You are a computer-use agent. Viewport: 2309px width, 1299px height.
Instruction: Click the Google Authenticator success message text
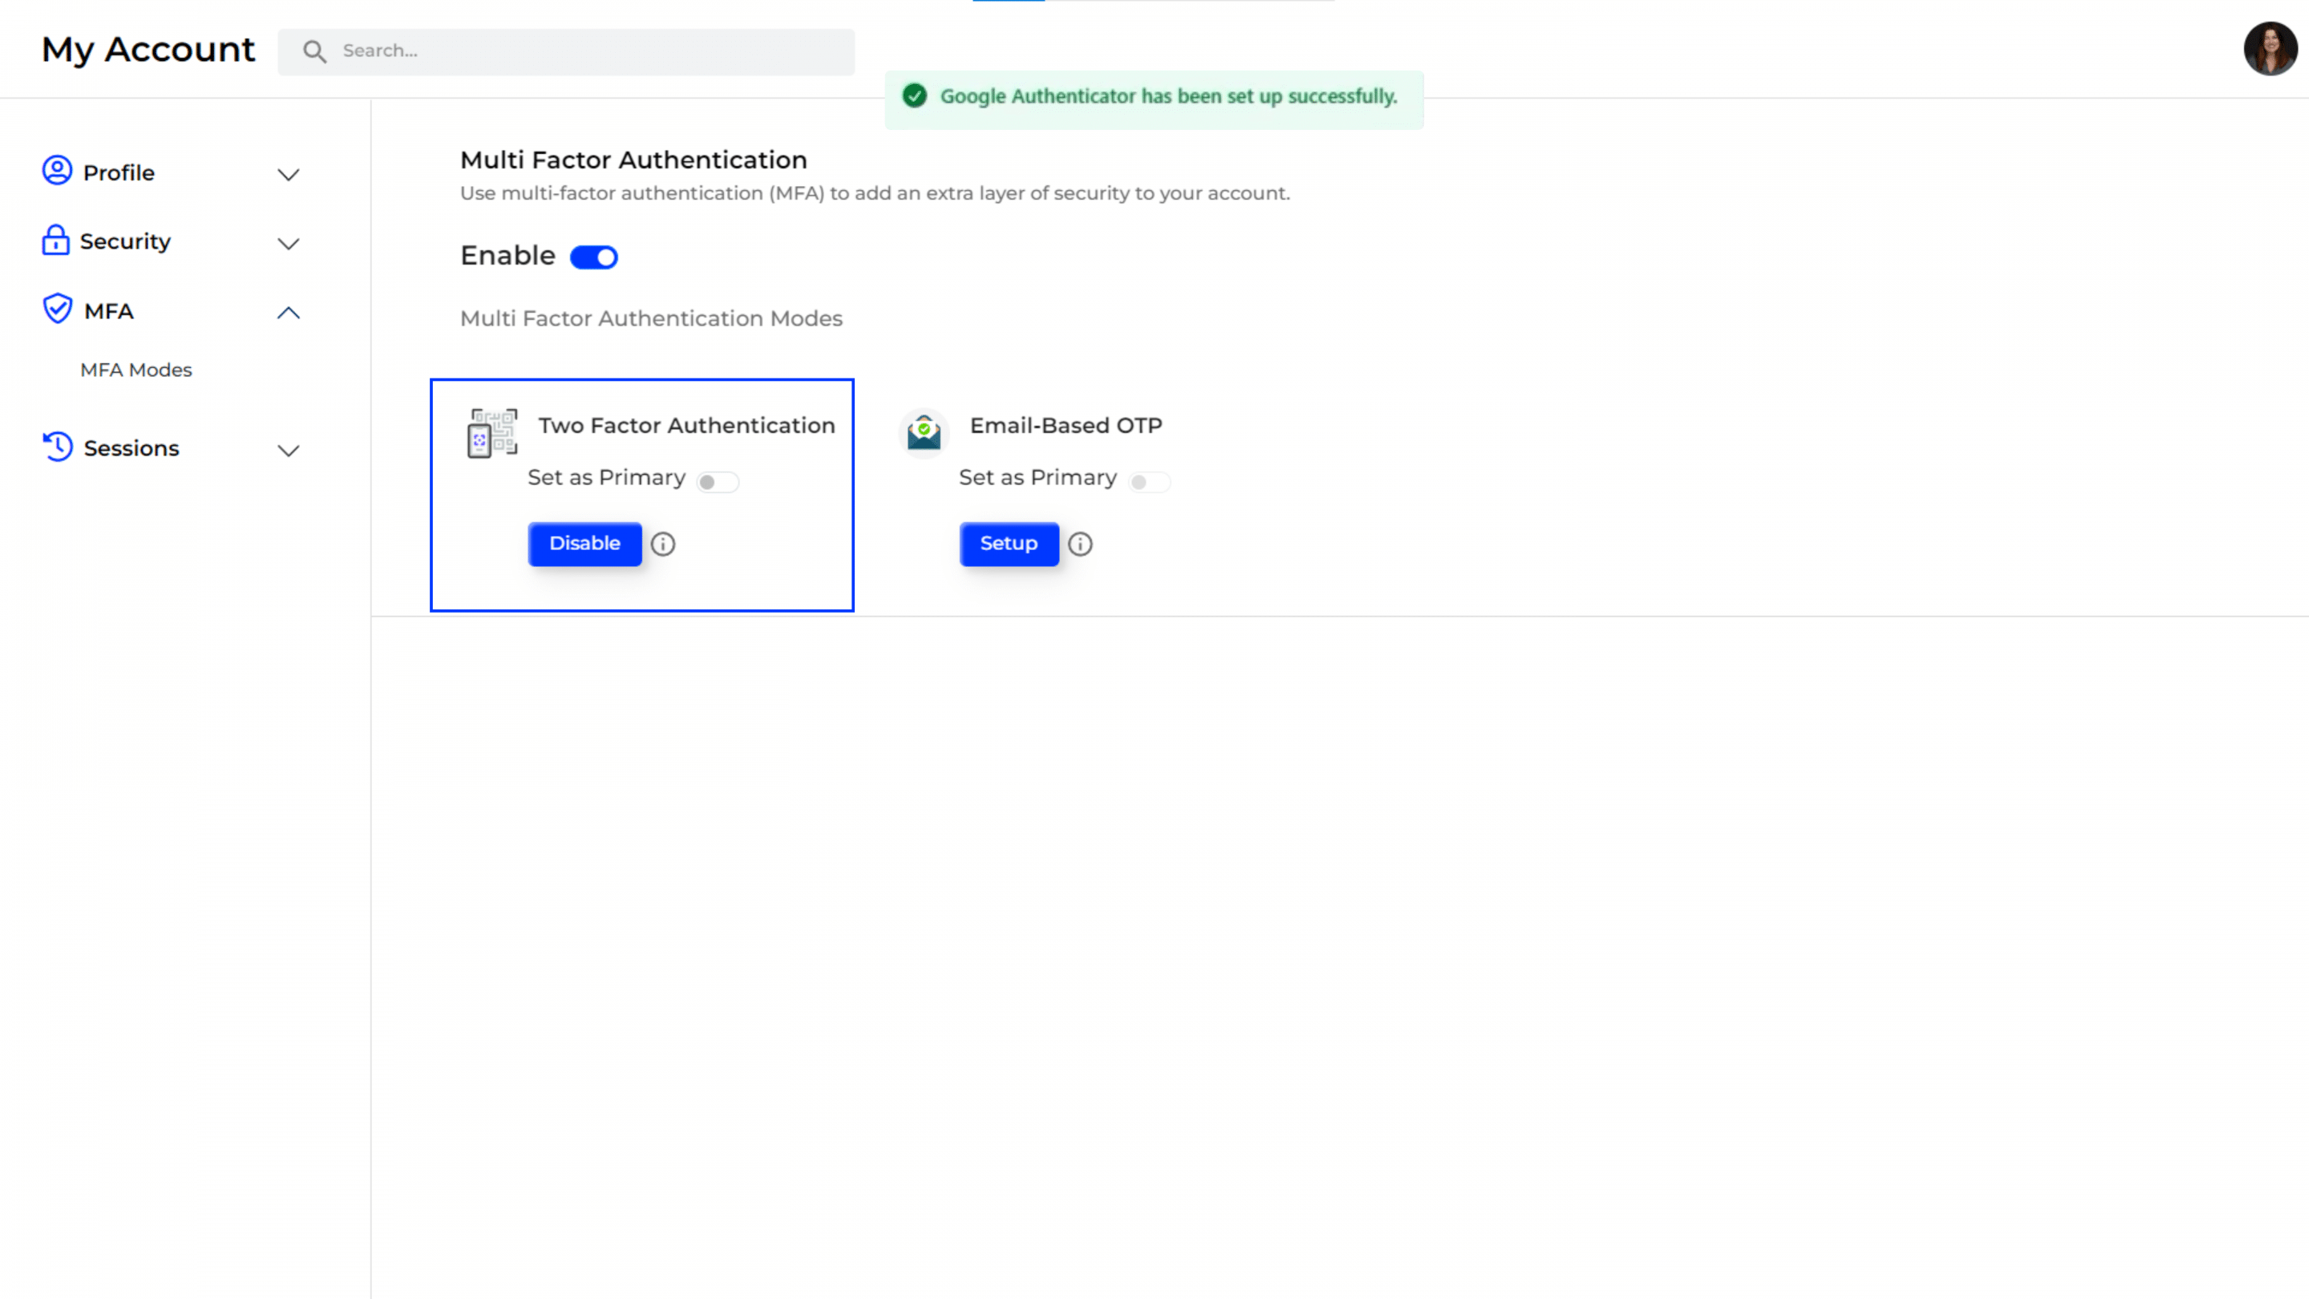tap(1169, 96)
